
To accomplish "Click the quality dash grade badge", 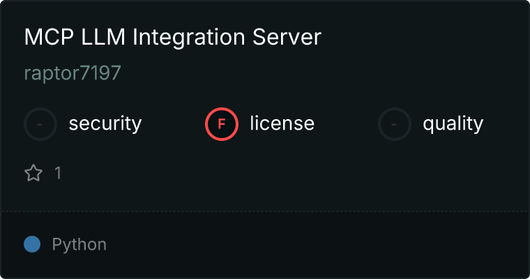I will (x=395, y=124).
